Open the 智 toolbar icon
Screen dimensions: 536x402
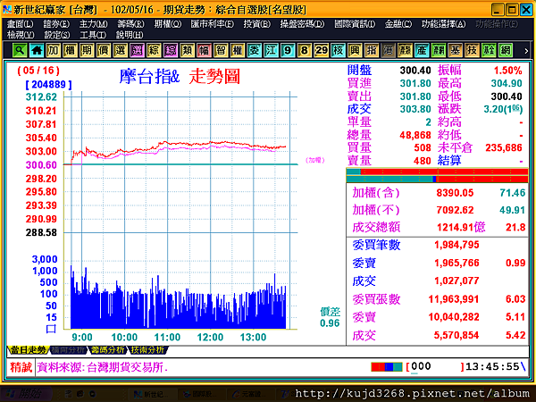pyautogui.click(x=221, y=51)
